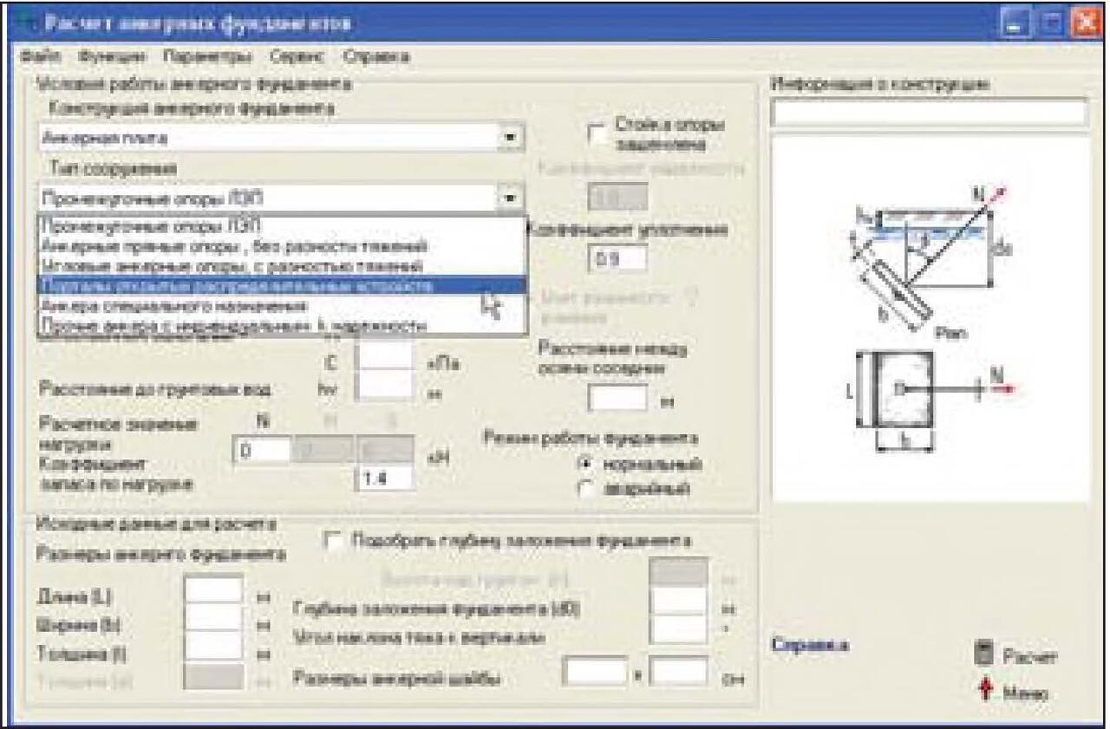Expand the Анкерная плита construction dropdown arrow
The width and height of the screenshot is (1110, 729).
click(x=511, y=138)
